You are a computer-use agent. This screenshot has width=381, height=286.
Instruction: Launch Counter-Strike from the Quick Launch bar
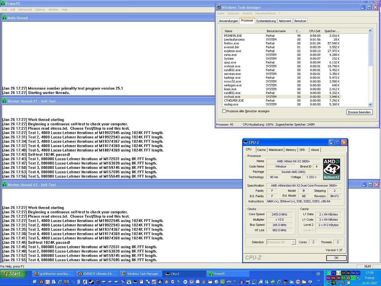pos(85,282)
